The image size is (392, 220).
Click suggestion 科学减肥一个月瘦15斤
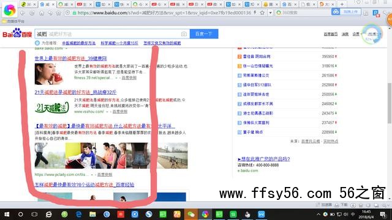(x=119, y=43)
